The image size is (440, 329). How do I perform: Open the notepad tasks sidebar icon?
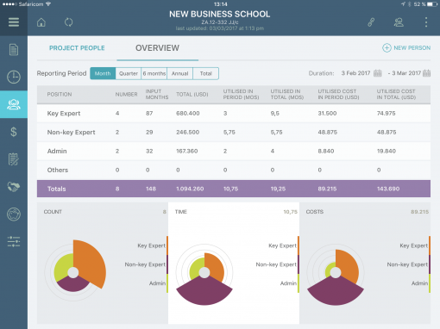pos(14,159)
